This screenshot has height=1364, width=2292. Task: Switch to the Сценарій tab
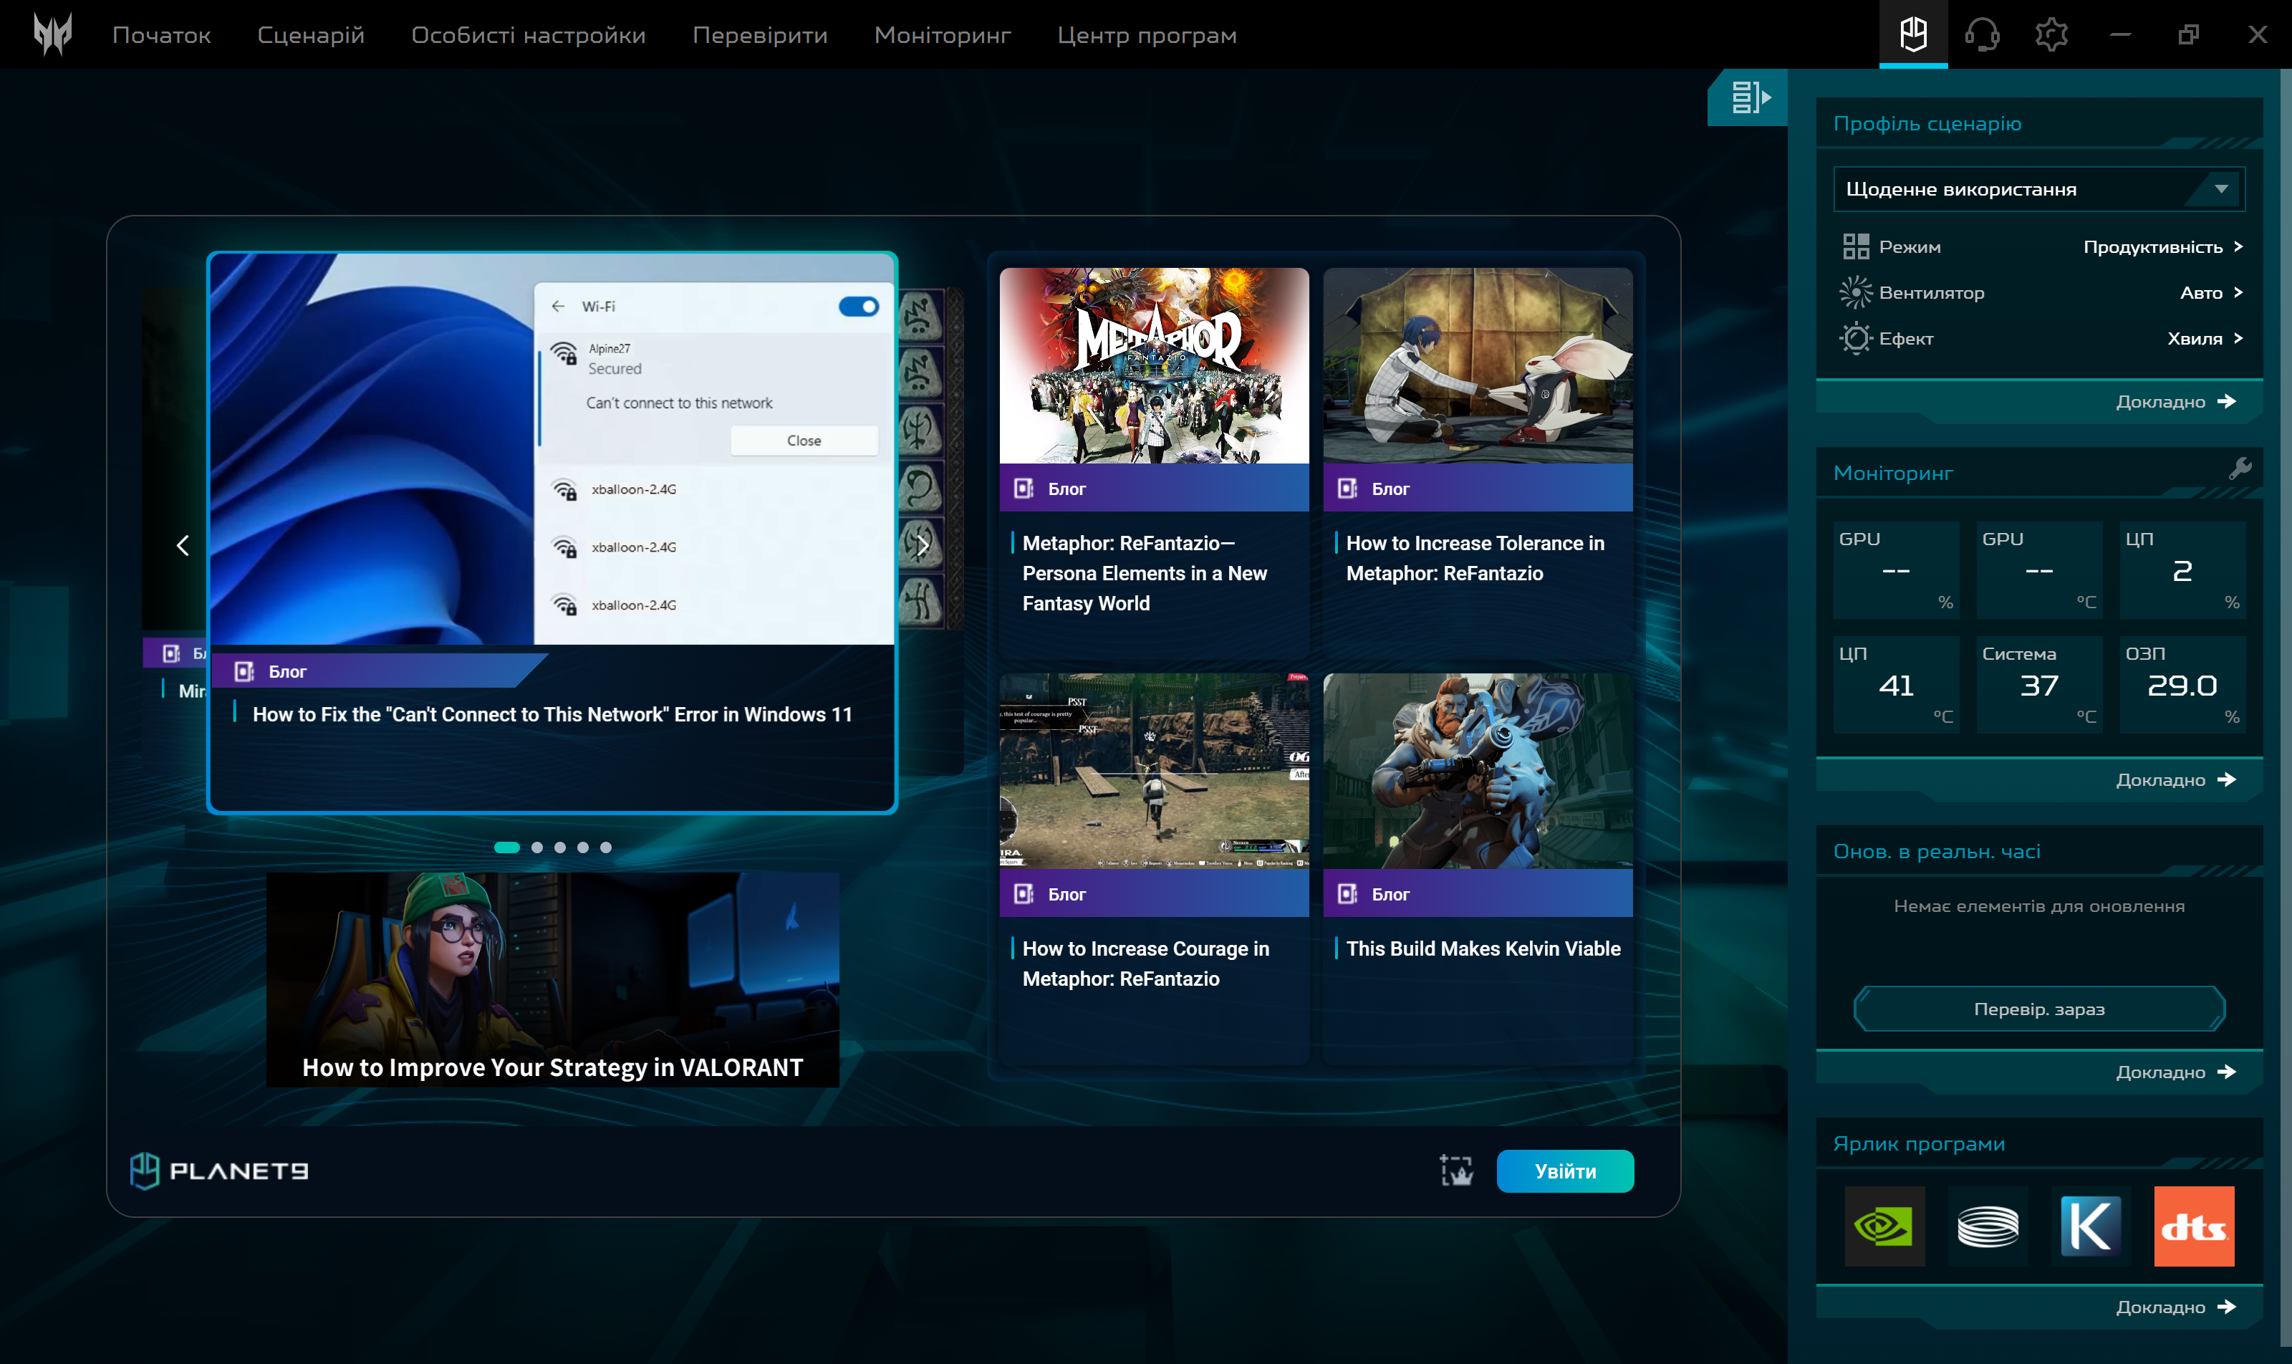[311, 35]
